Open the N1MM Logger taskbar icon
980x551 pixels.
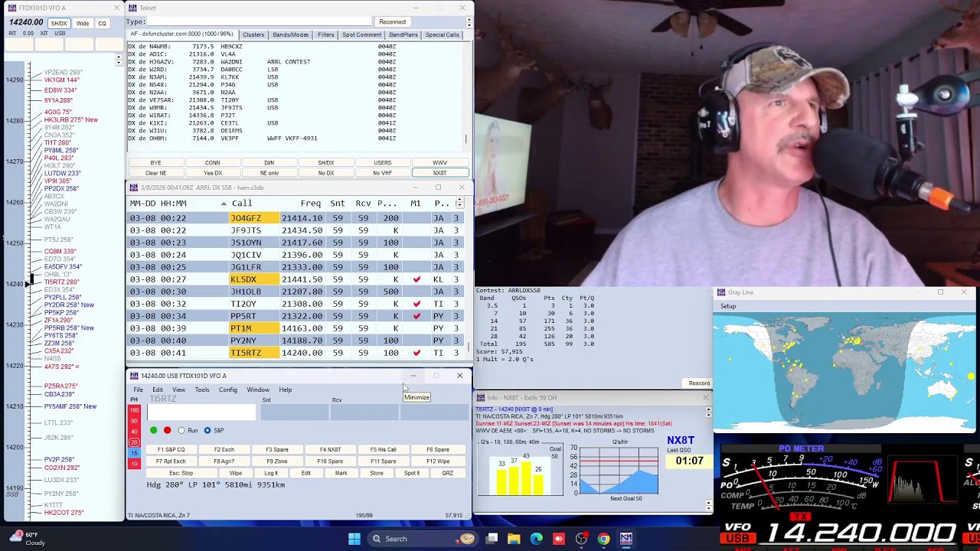(626, 539)
